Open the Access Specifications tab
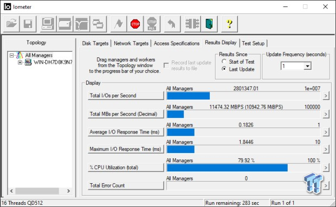Screen dimensions: 336x207 177,43
